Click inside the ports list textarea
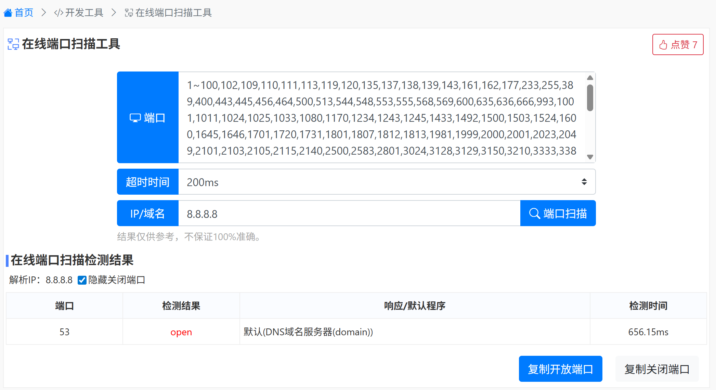This screenshot has height=390, width=716. (x=381, y=118)
